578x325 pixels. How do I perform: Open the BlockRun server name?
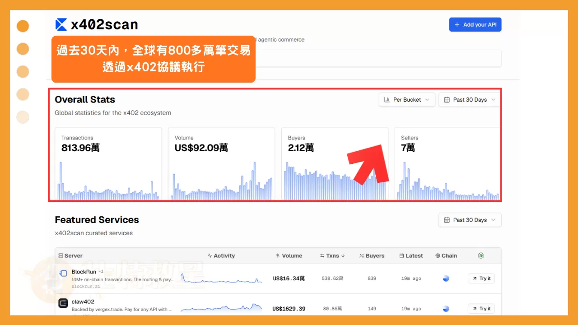[x=84, y=272]
